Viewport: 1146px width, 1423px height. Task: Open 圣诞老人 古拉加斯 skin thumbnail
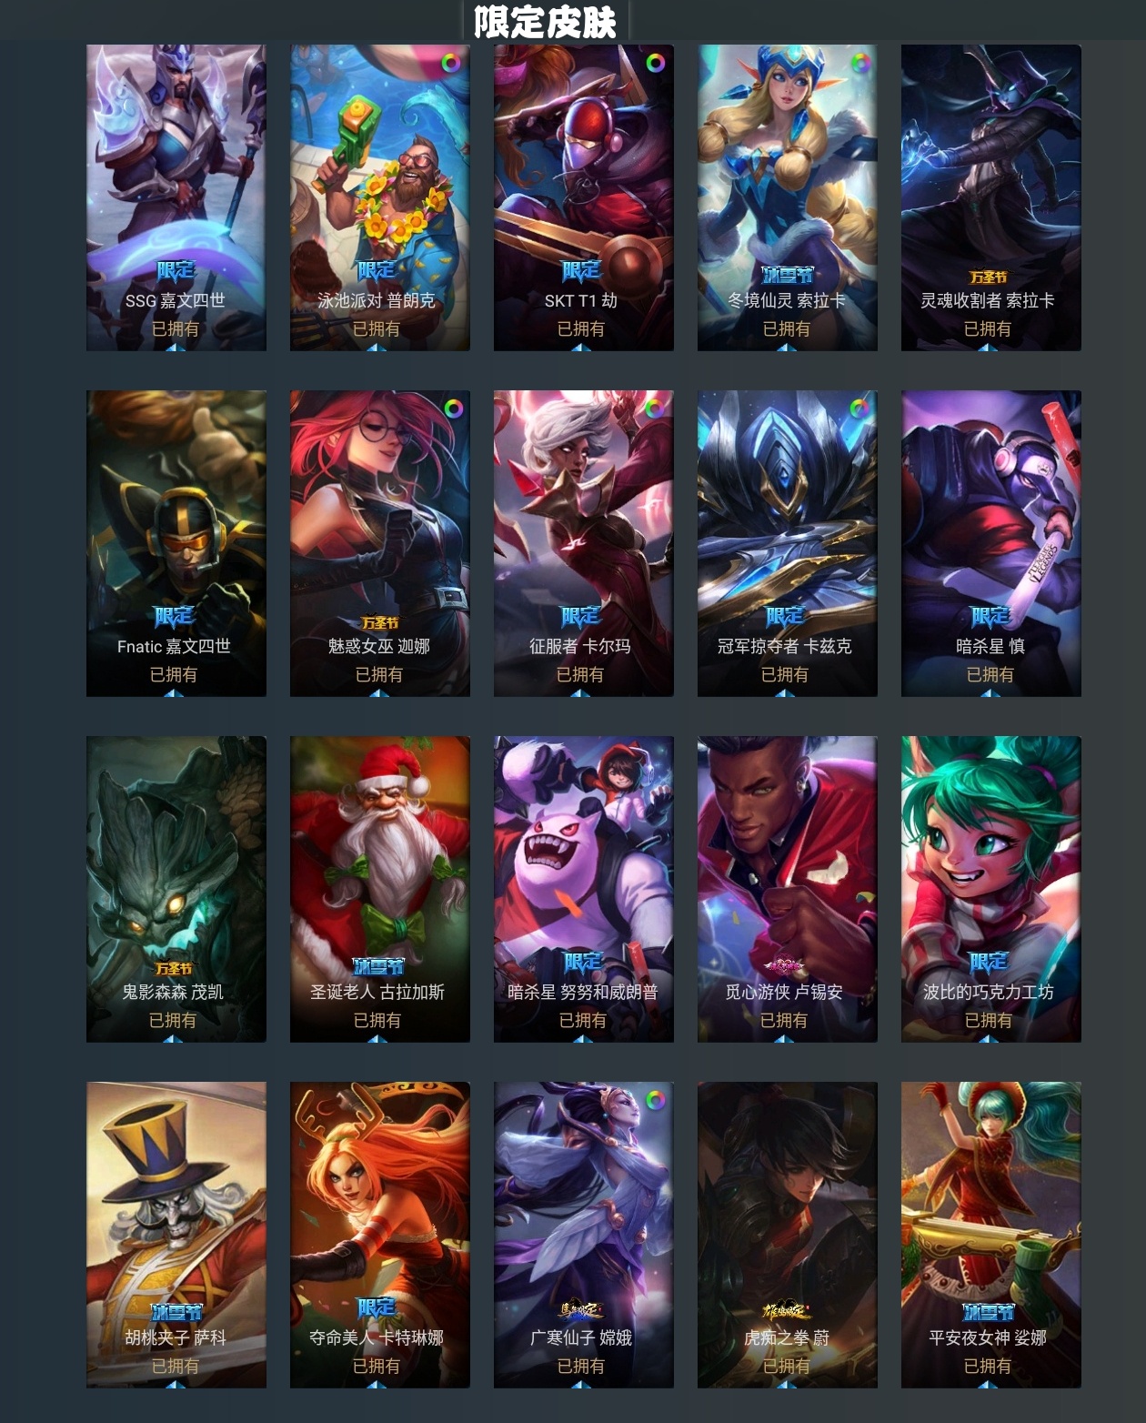[x=380, y=889]
